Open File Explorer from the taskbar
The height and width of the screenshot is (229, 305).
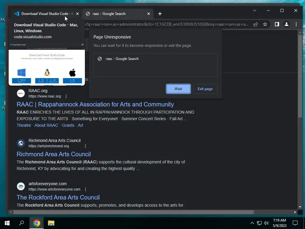tap(51, 223)
